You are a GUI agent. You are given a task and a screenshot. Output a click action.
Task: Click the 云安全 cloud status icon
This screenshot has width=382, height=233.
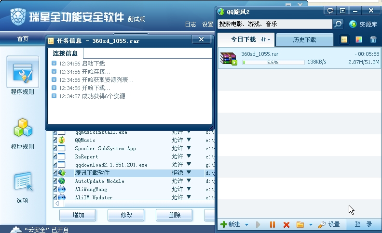pyautogui.click(x=16, y=229)
